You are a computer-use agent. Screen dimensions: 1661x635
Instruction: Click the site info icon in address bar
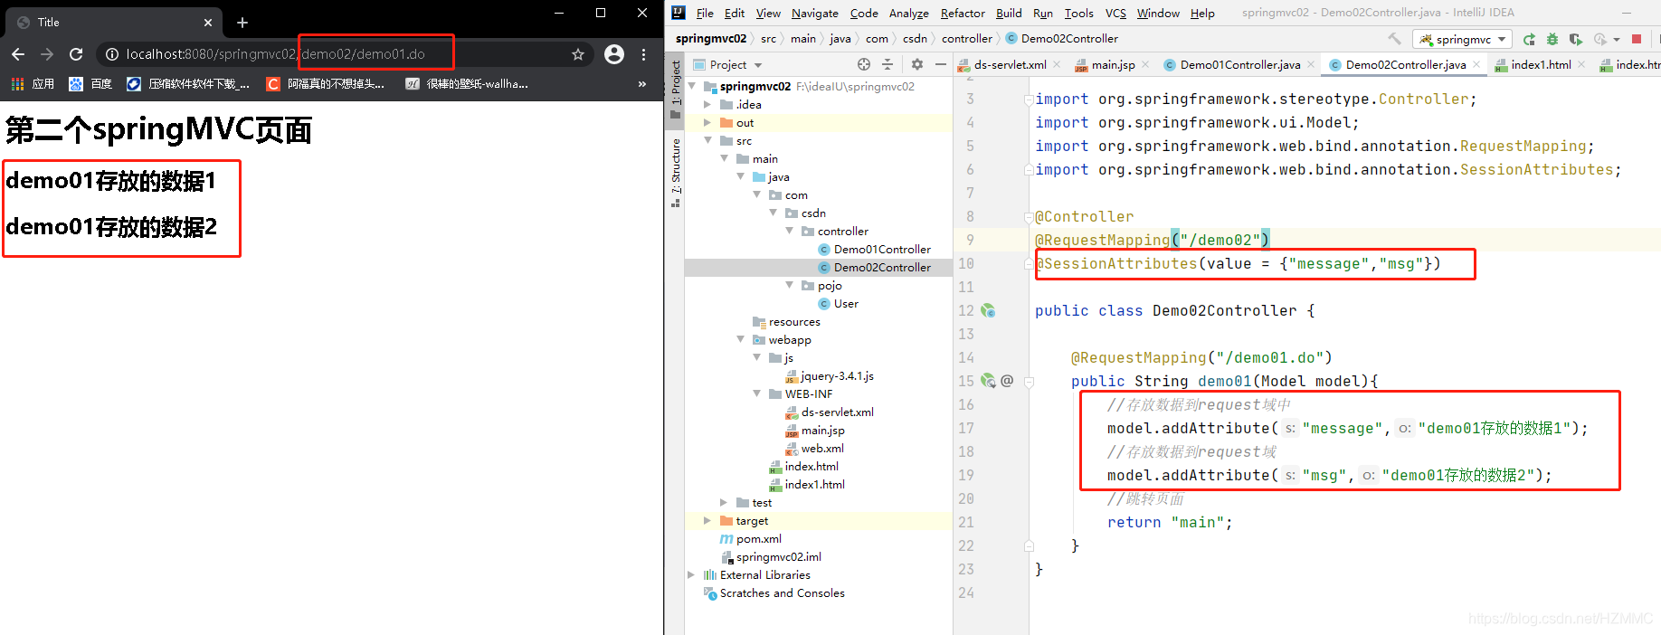point(112,54)
